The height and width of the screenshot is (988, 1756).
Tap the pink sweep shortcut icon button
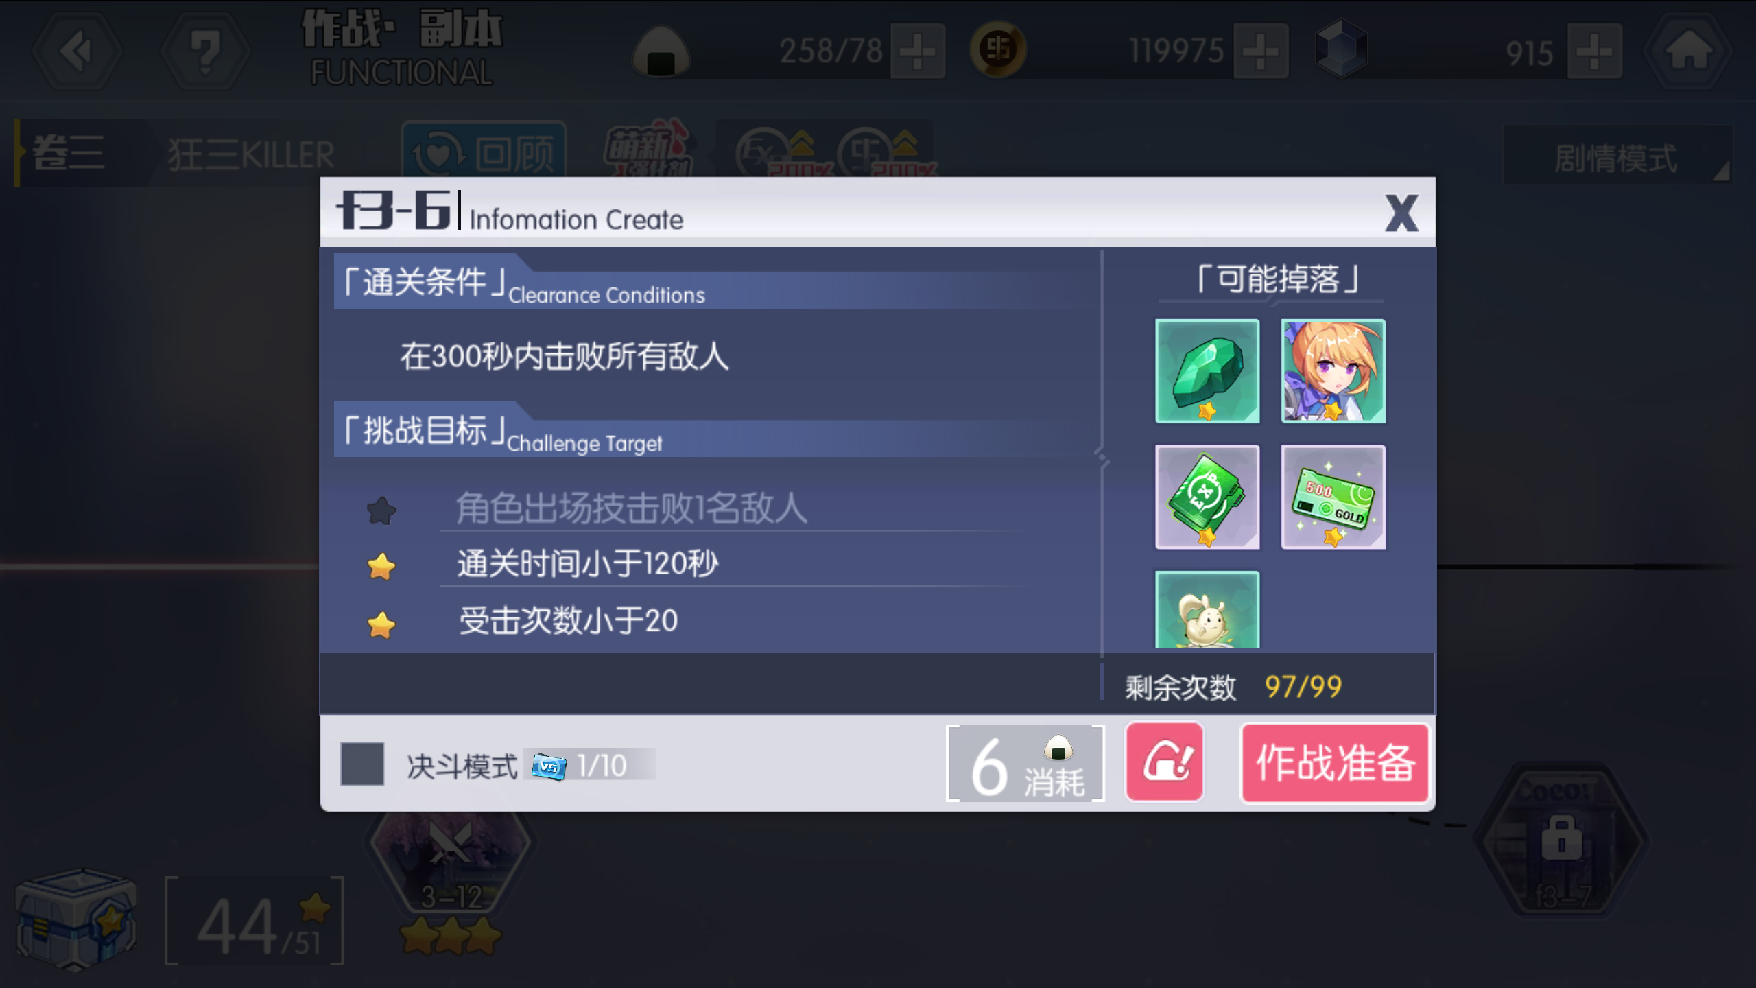(x=1165, y=762)
